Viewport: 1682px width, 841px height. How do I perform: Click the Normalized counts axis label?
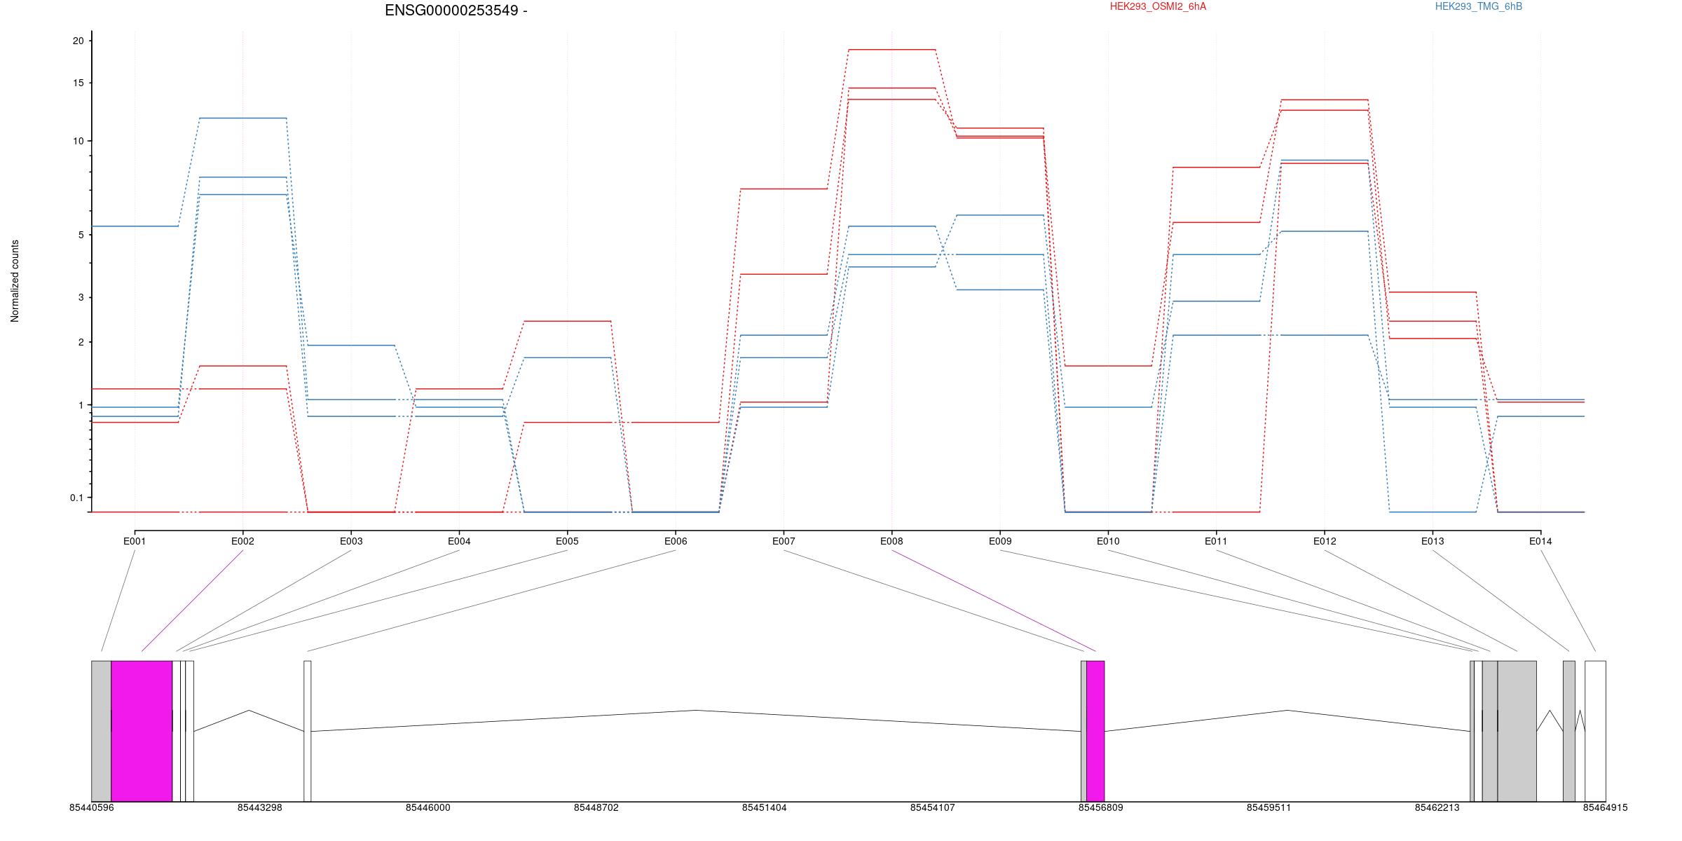15,281
